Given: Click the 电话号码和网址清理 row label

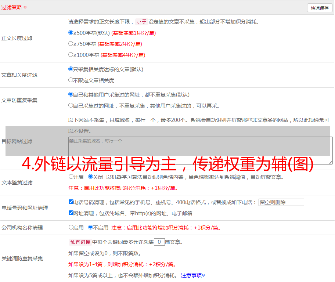Looking at the screenshot, I should (x=25, y=208).
